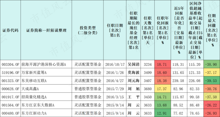Select manager cell 刘 旭

point(133,89)
